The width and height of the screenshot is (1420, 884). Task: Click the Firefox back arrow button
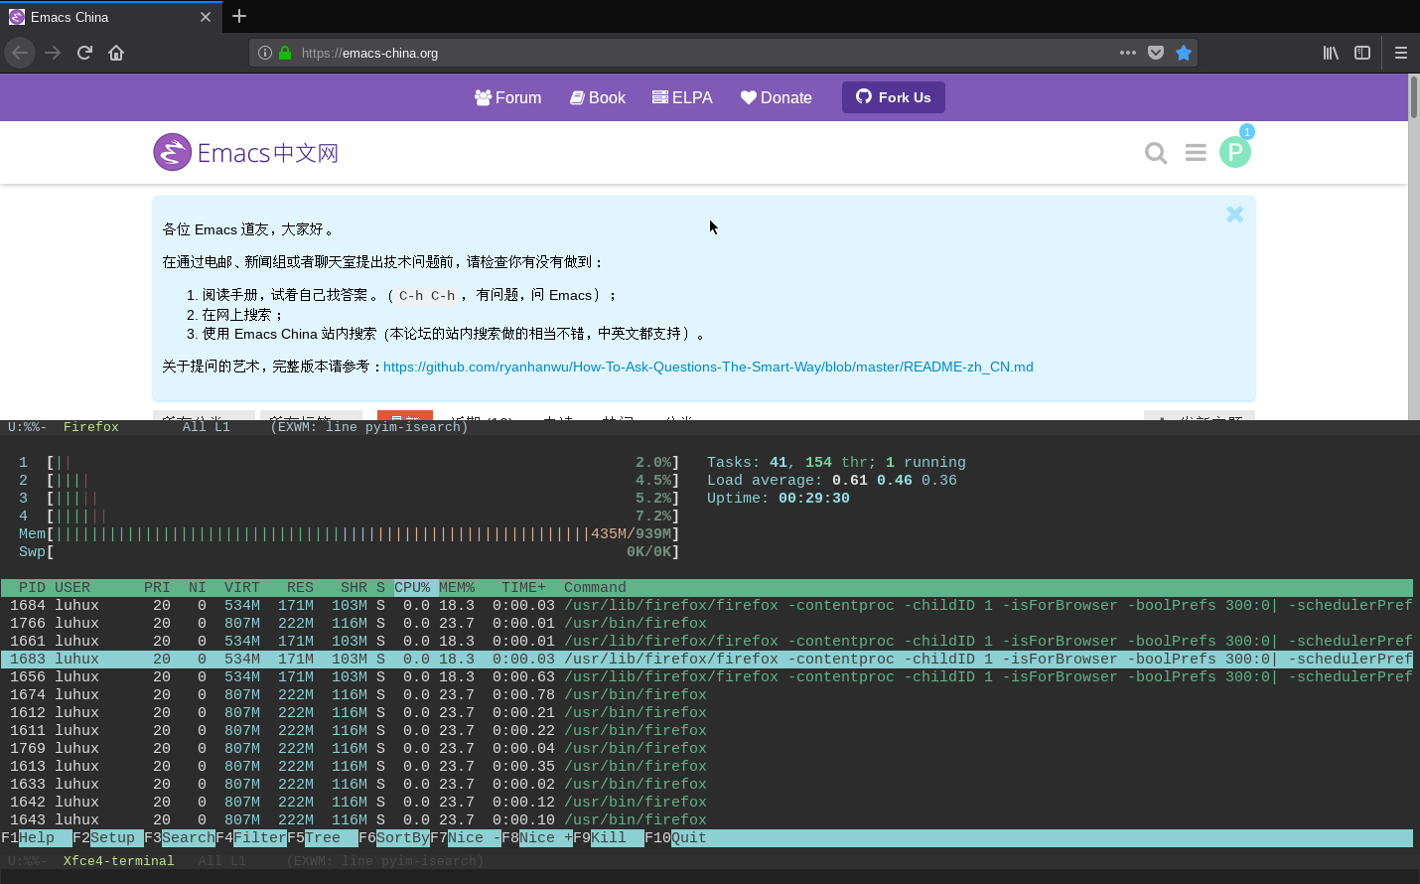[x=20, y=53]
